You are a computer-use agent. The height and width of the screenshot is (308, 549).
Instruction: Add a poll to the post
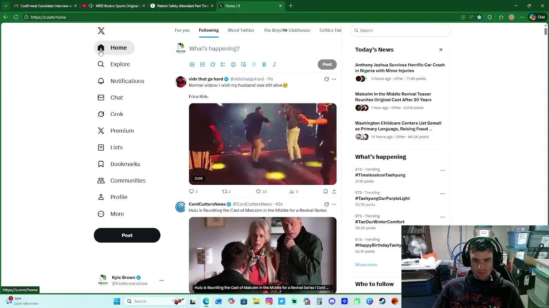(x=223, y=65)
